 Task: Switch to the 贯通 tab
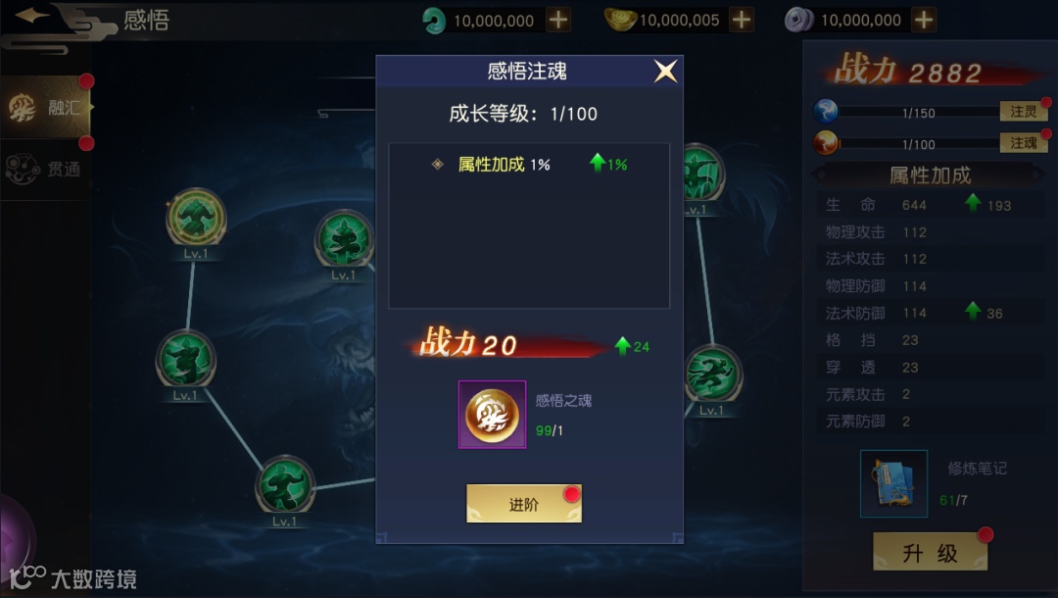[46, 169]
